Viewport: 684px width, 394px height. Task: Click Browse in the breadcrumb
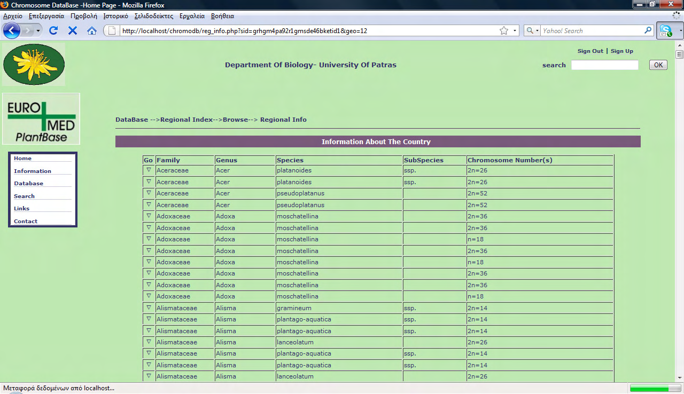click(x=236, y=120)
